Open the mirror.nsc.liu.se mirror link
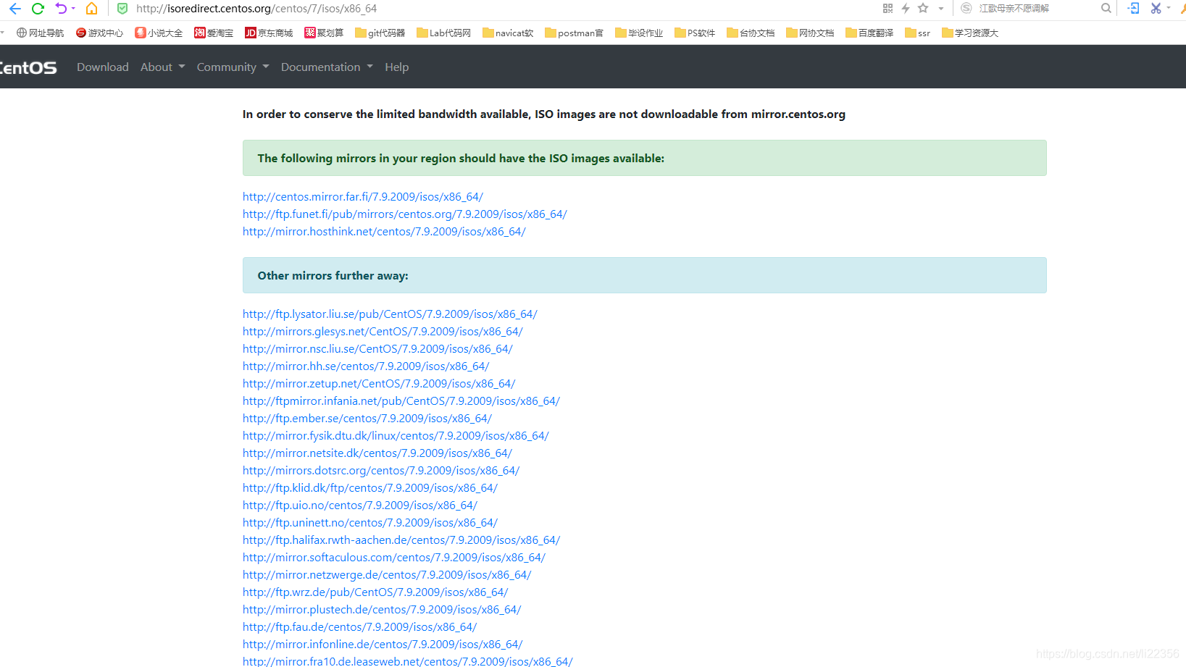 point(377,349)
